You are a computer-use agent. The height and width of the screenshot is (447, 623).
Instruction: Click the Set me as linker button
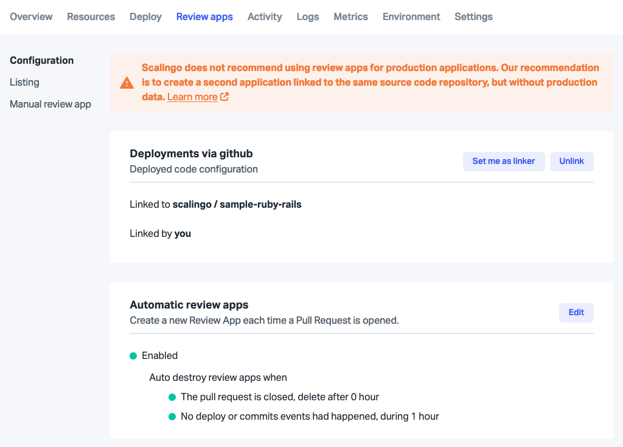504,162
